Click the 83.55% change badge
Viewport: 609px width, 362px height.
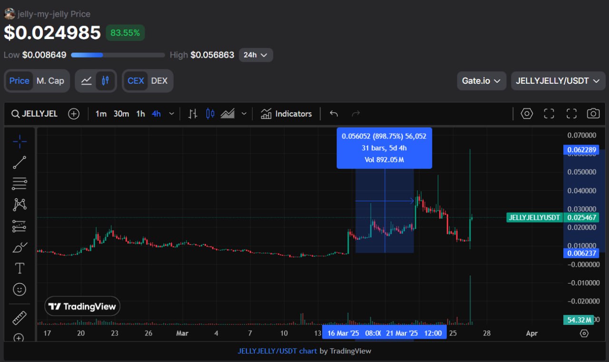click(x=125, y=33)
